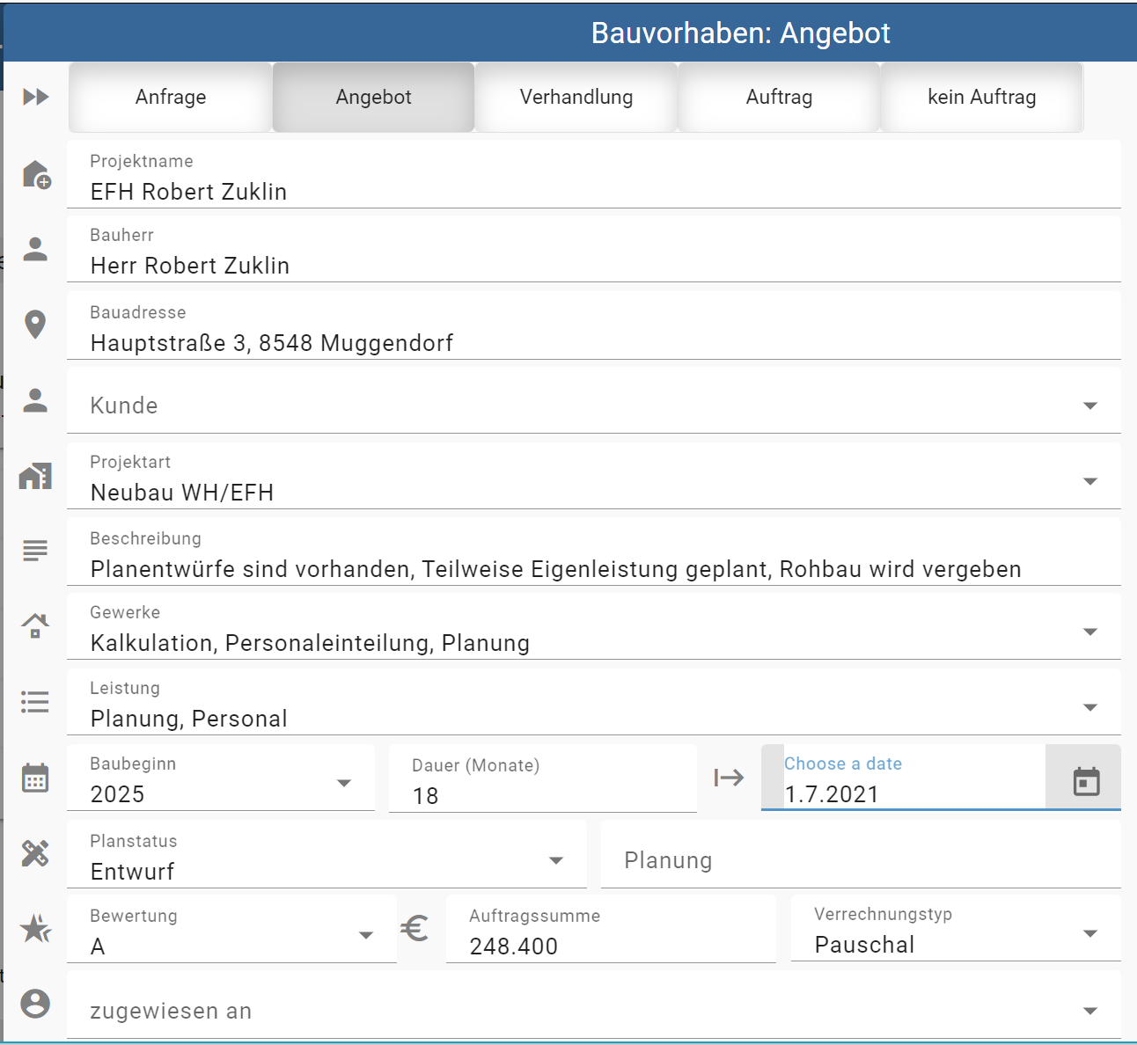Click the double-arrow expand sidebar icon
The image size is (1137, 1045).
click(x=36, y=97)
